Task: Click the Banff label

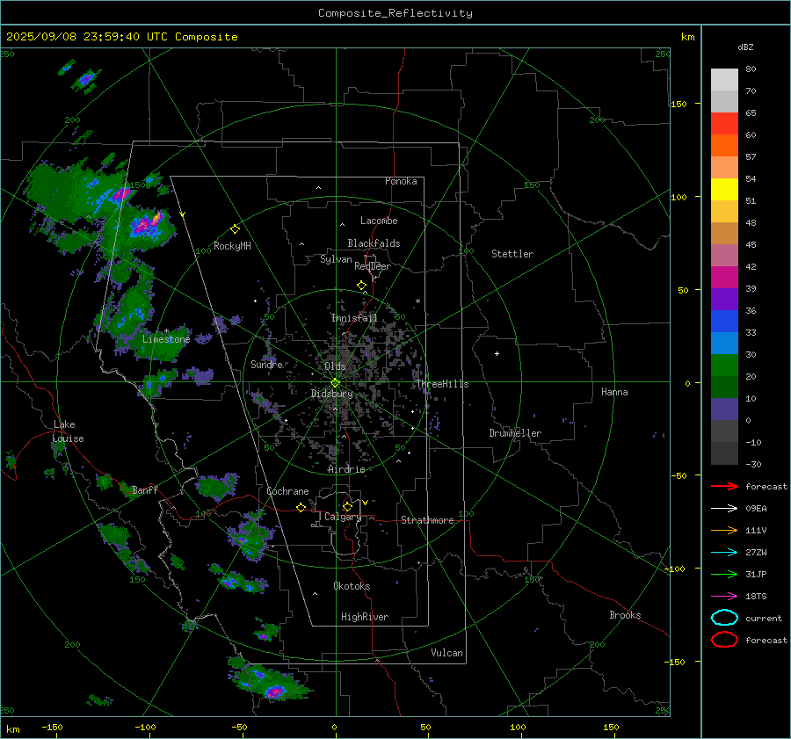Action: [145, 489]
